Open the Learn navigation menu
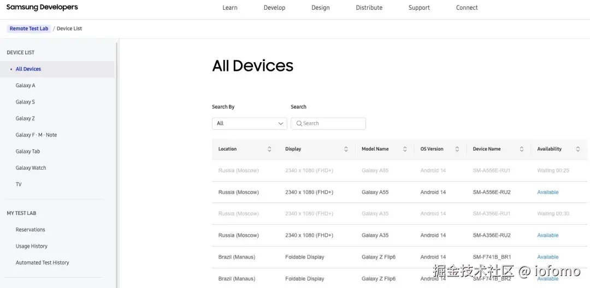Screen dimensions: 590x288 coord(230,8)
